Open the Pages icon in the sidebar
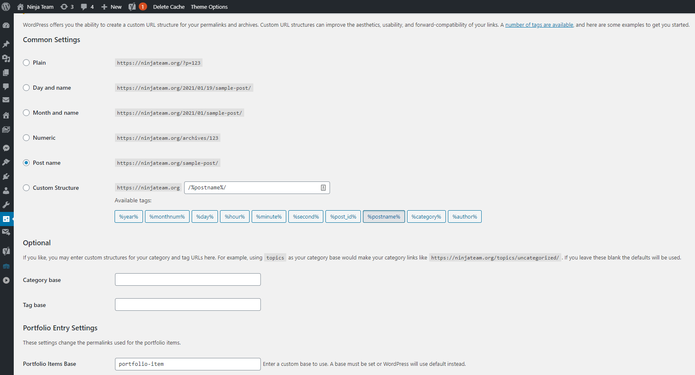The height and width of the screenshot is (375, 695). 6,73
